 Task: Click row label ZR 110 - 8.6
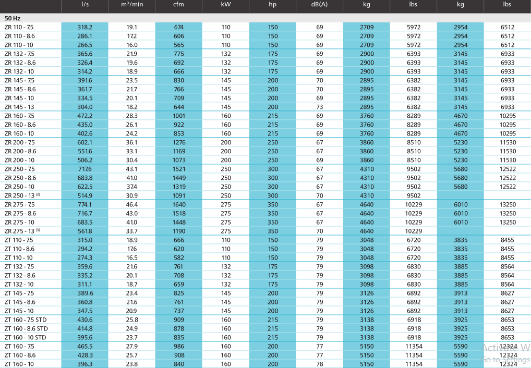[x=19, y=36]
